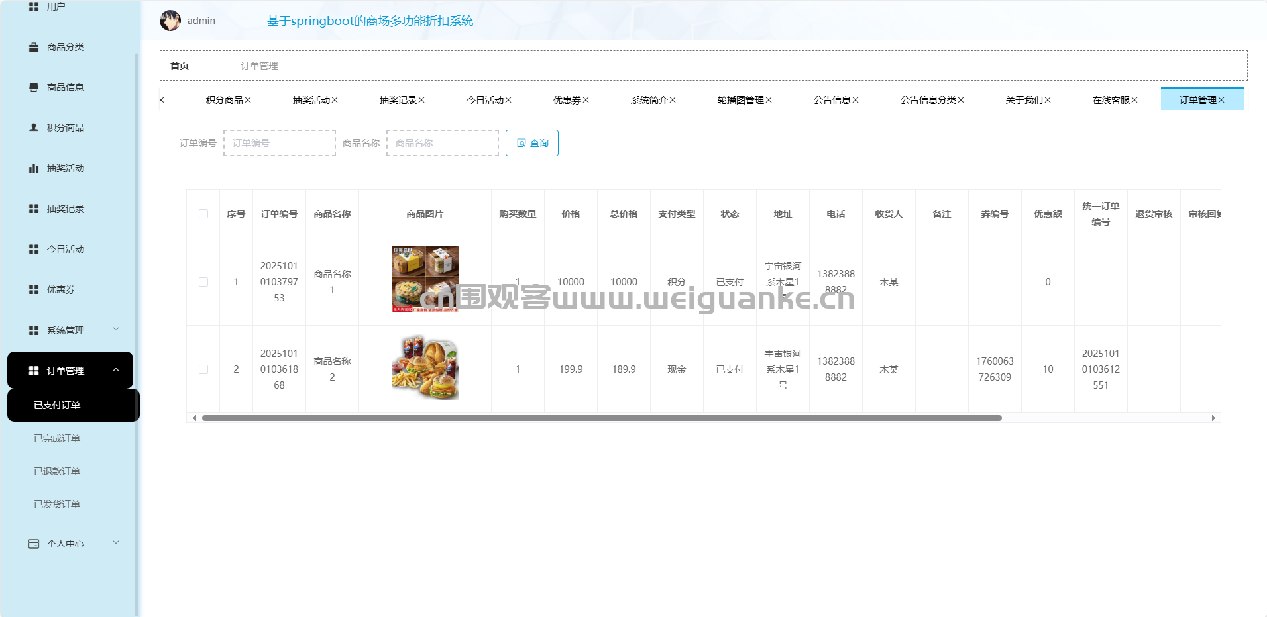The height and width of the screenshot is (617, 1267).
Task: Collapse the 订单管理 sidebar menu chevron
Action: click(116, 370)
